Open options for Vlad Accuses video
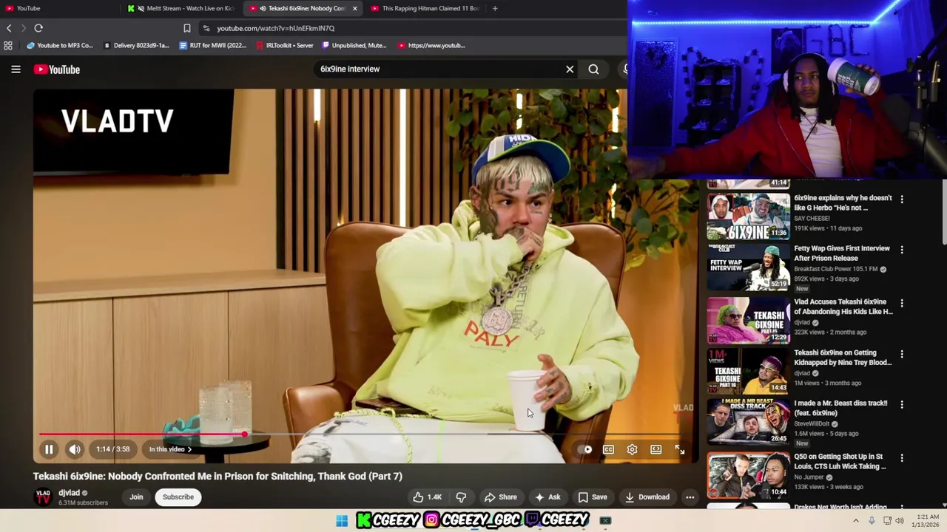 901,303
